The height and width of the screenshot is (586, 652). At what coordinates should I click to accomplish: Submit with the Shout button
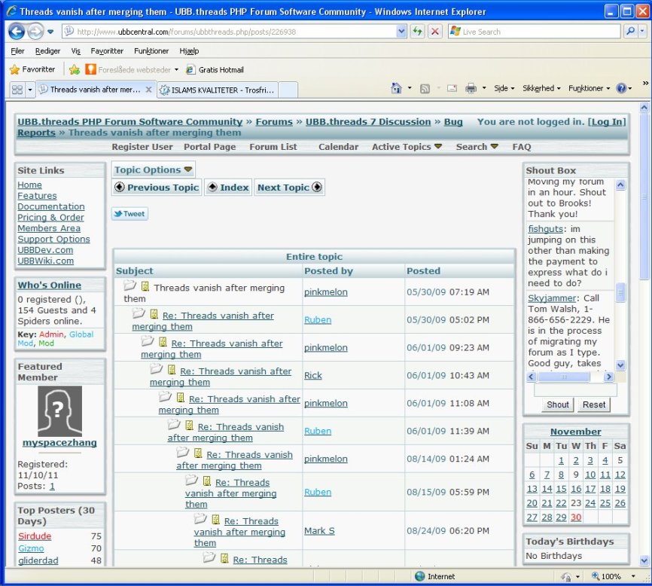tap(558, 404)
